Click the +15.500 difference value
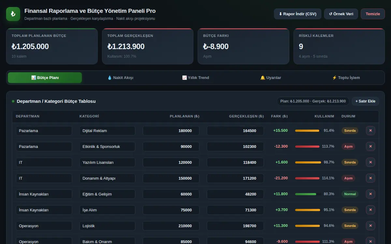The width and height of the screenshot is (391, 244). (281, 130)
